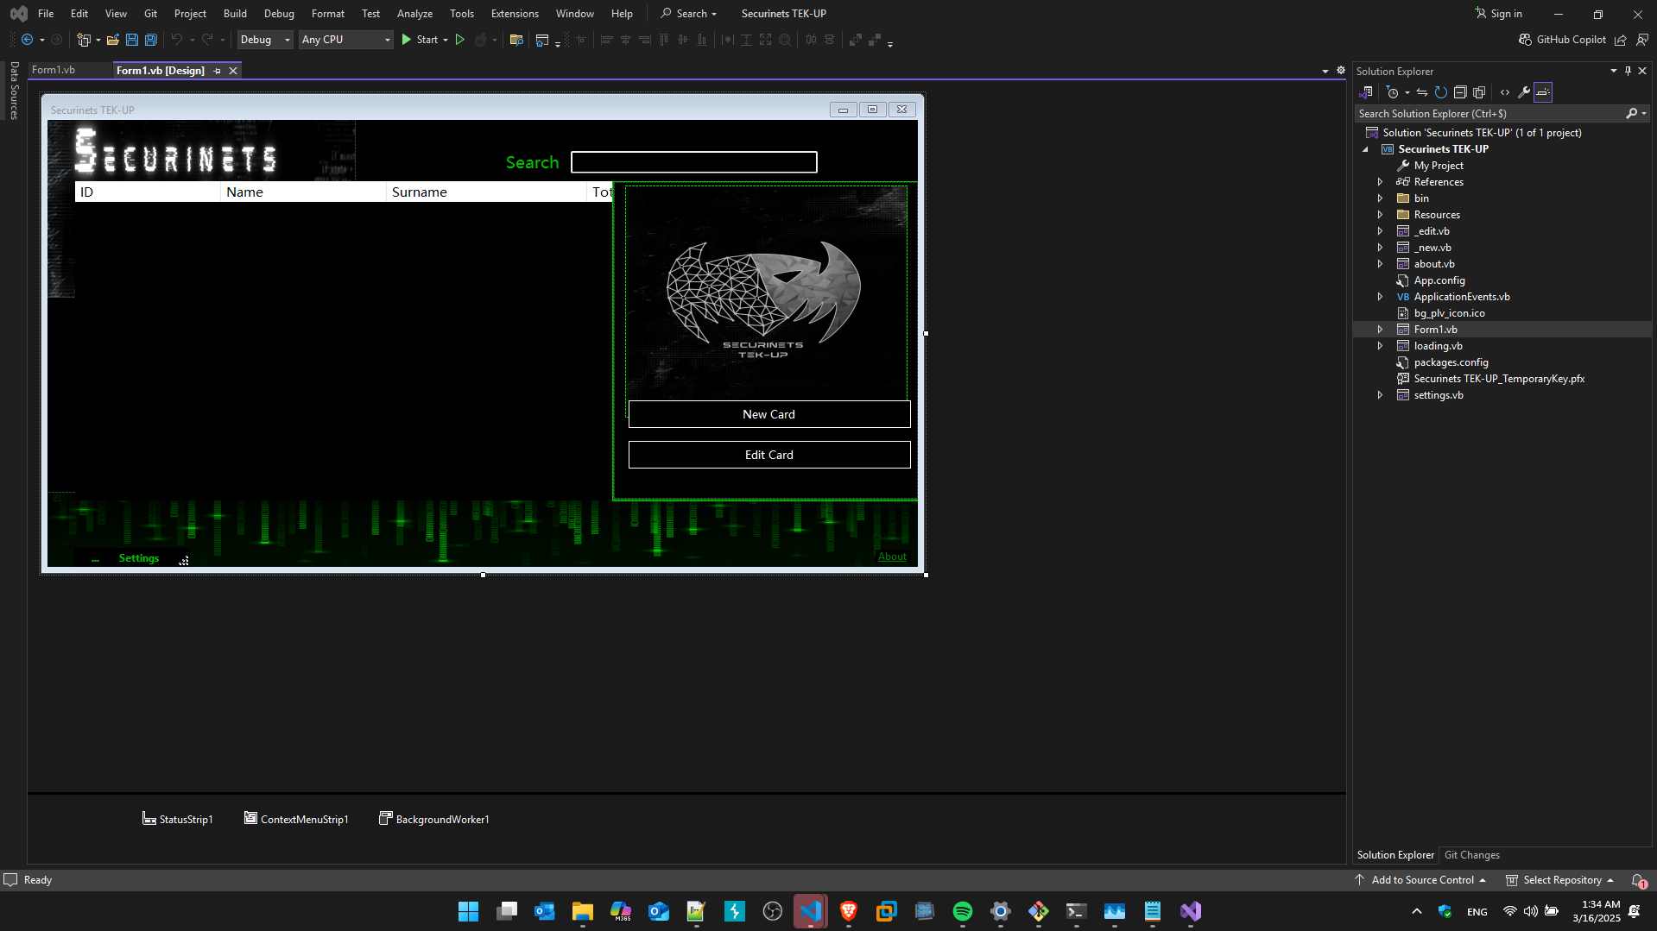
Task: Select the BackgroundWorker1 component in the tray
Action: point(433,819)
